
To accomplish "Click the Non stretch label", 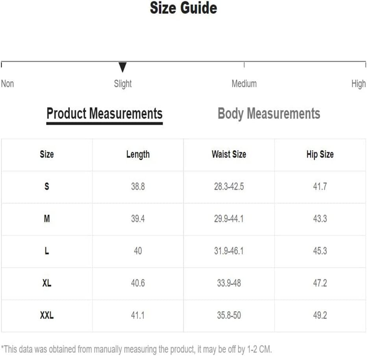I will [7, 83].
